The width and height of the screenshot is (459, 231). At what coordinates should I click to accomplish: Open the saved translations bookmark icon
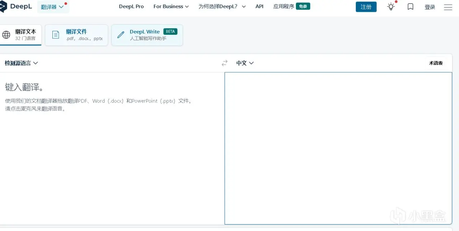(411, 6)
